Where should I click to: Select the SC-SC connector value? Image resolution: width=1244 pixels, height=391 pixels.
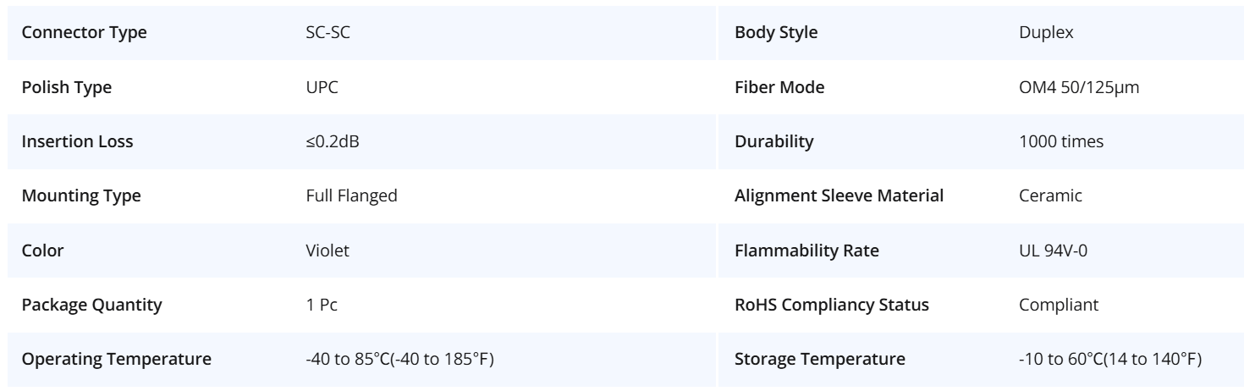click(x=326, y=33)
